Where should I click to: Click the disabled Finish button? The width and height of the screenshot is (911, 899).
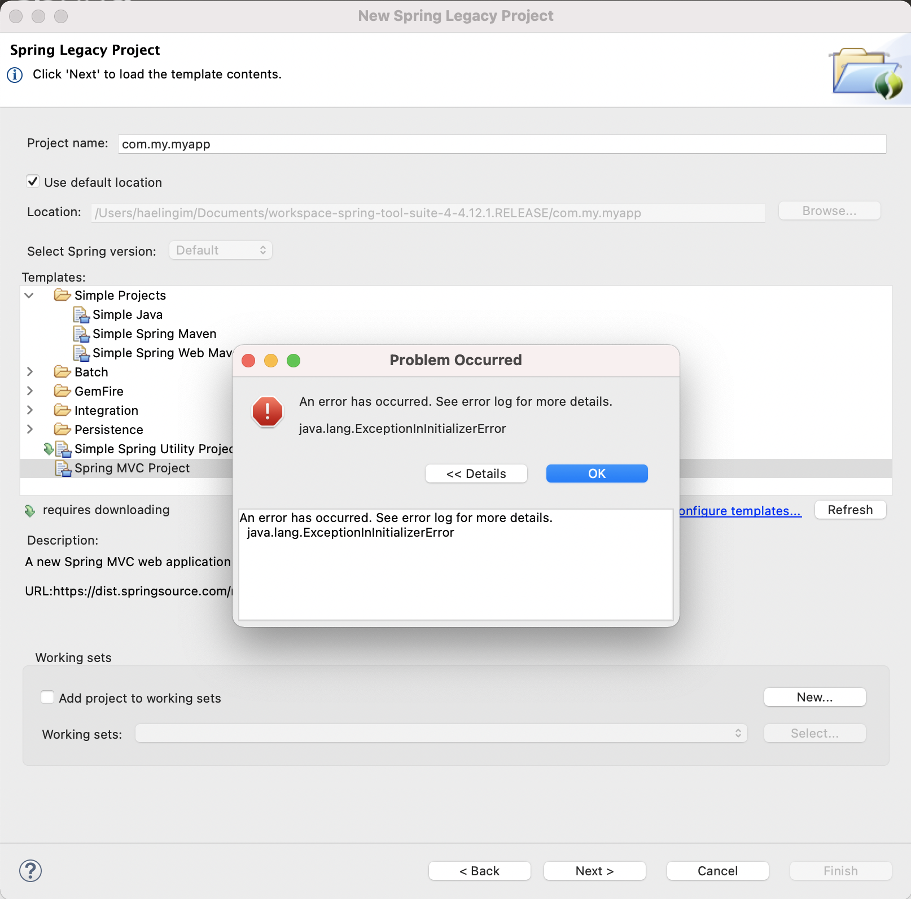tap(841, 871)
